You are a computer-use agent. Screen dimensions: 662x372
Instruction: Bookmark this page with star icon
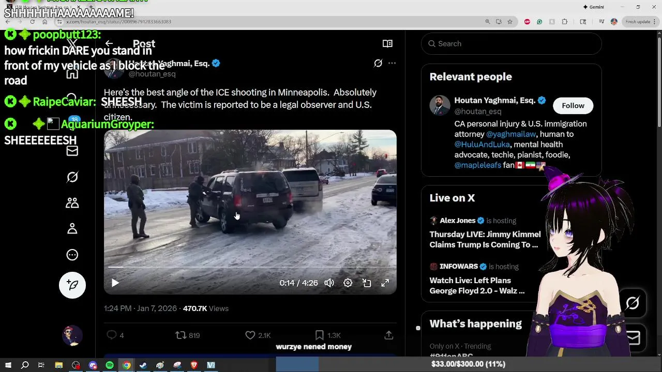[x=510, y=22]
